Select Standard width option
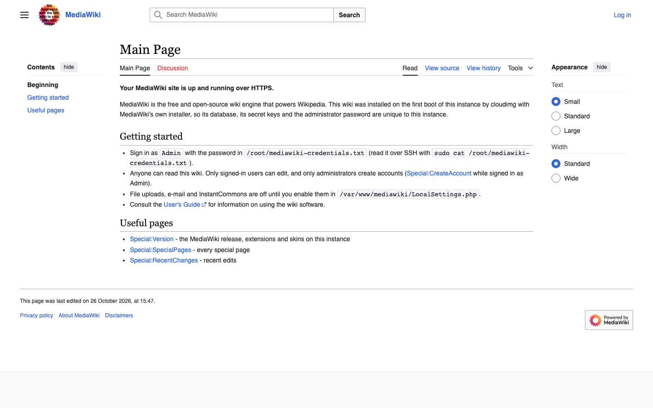 coord(556,164)
